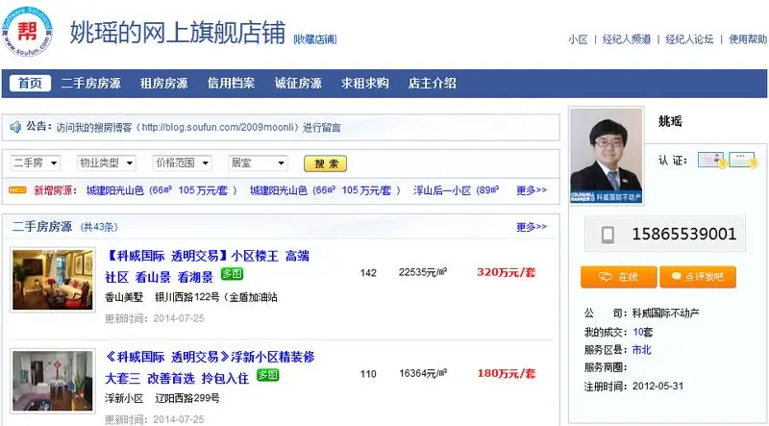769x426 pixels.
Task: Click registration date 2012-05-31
Action: (657, 386)
